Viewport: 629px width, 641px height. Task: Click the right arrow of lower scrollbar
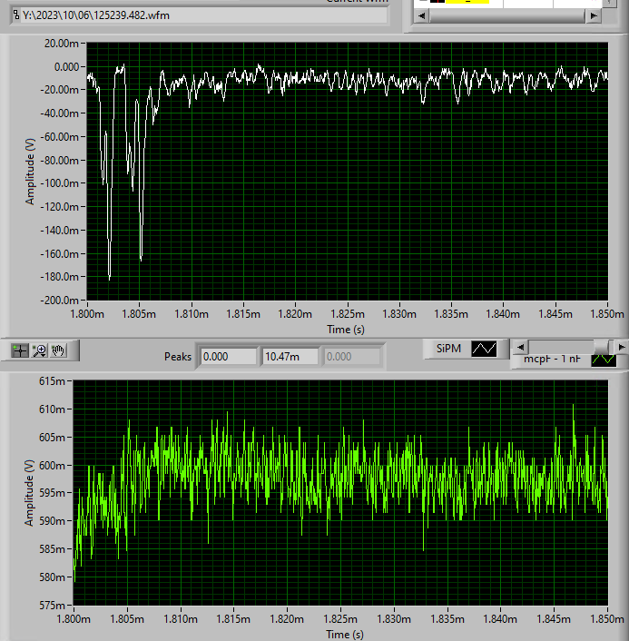(621, 347)
